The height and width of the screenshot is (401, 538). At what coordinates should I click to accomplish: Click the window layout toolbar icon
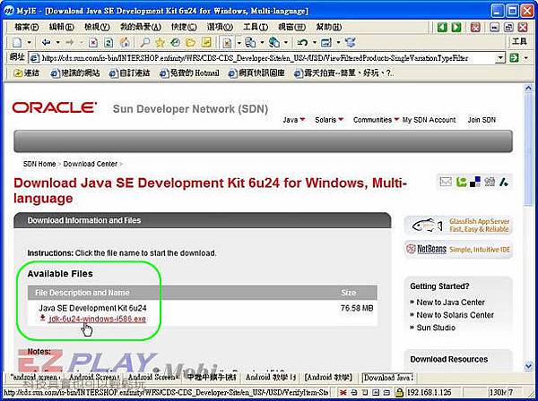326,42
